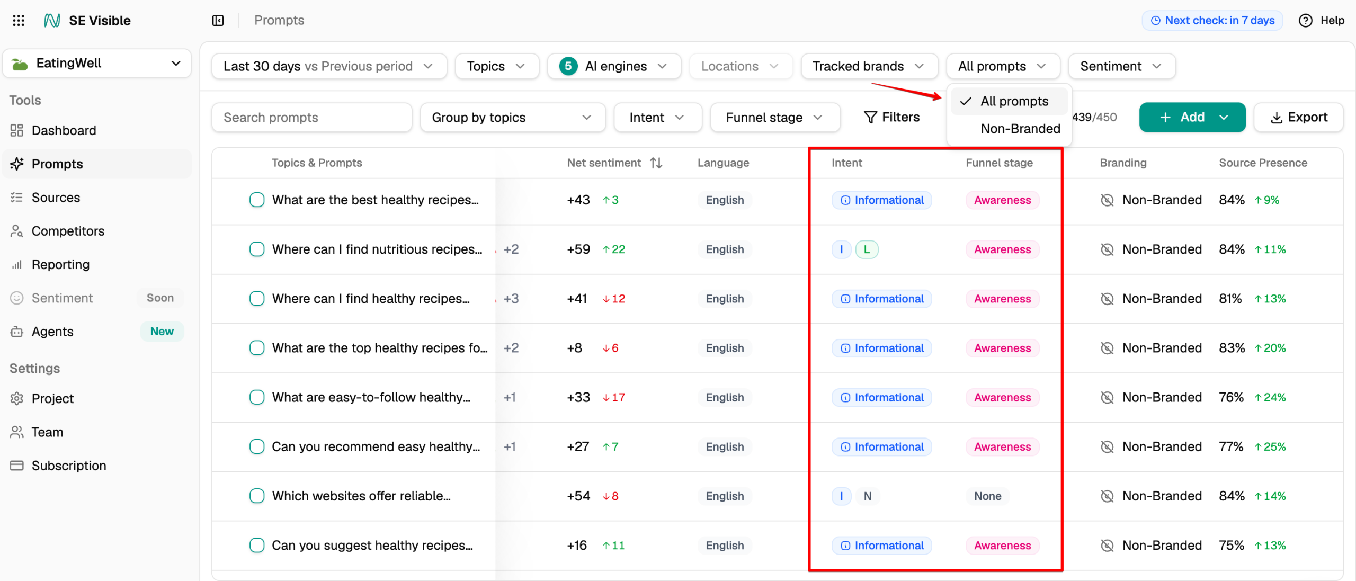1356x581 pixels.
Task: Click the Informational tag in first row
Action: click(x=881, y=200)
